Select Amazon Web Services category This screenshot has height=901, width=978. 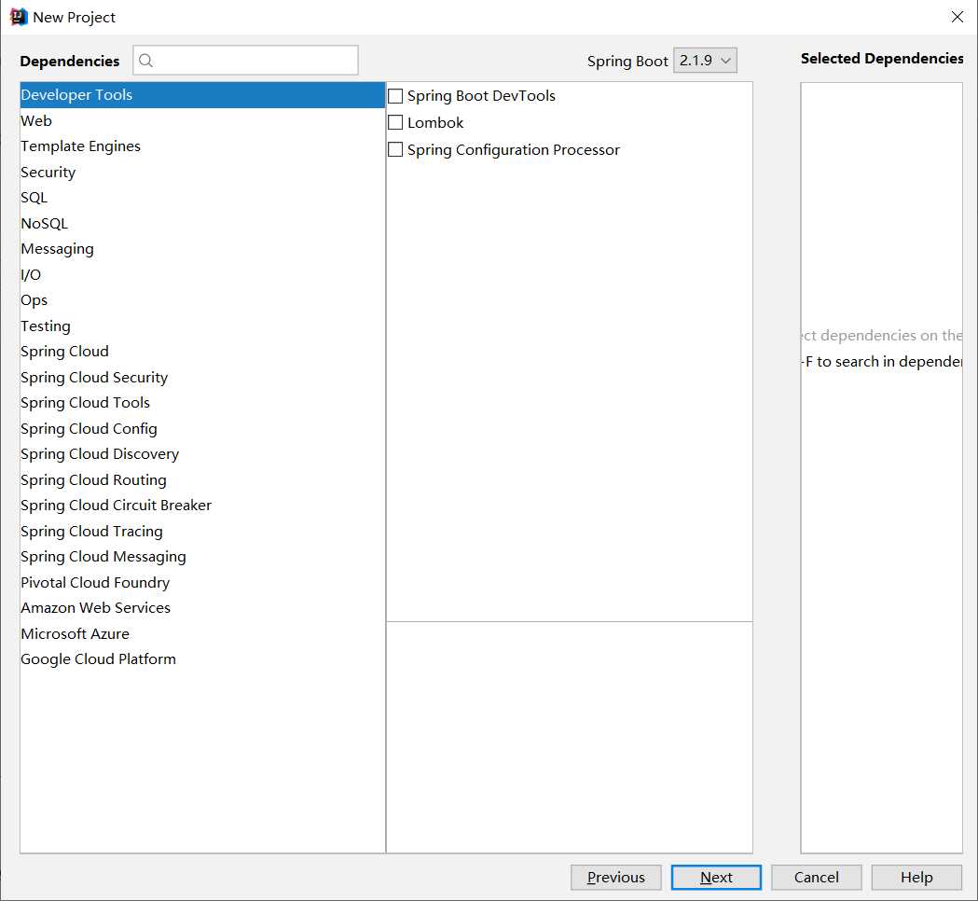(202, 608)
